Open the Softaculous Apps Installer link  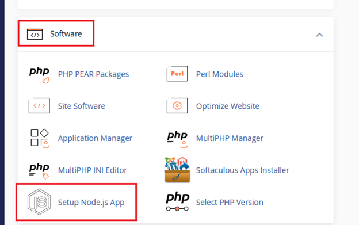tap(242, 170)
